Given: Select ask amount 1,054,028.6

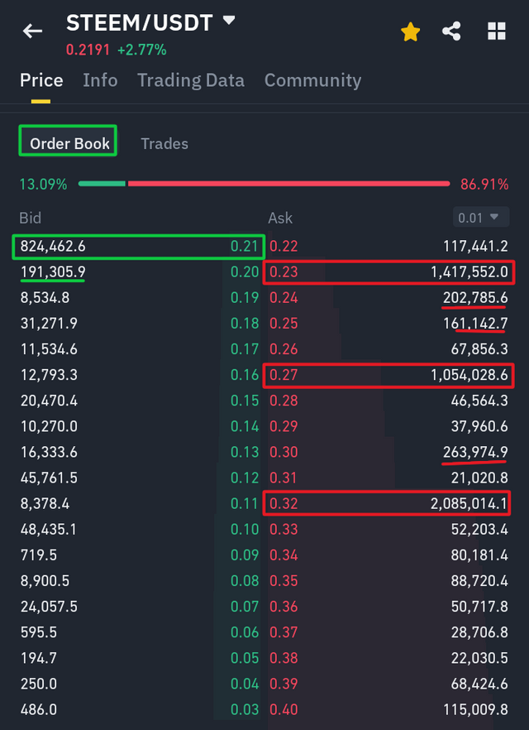Looking at the screenshot, I should click(469, 375).
